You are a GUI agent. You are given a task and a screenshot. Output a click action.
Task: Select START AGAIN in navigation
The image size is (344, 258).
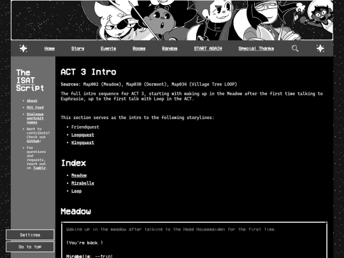pyautogui.click(x=208, y=48)
